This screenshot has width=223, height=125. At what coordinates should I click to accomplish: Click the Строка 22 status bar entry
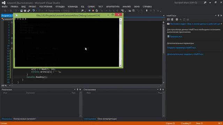(170, 123)
